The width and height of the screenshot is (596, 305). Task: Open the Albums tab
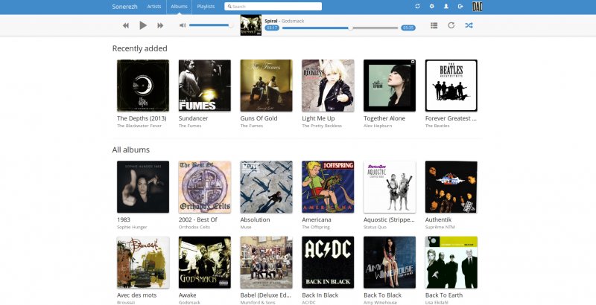[x=179, y=7]
